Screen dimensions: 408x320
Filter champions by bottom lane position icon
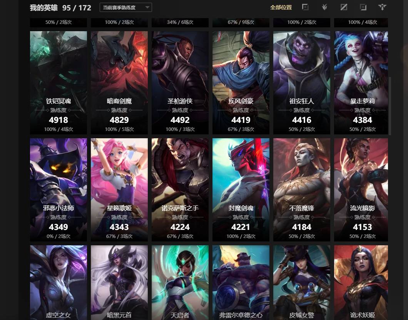tap(363, 7)
